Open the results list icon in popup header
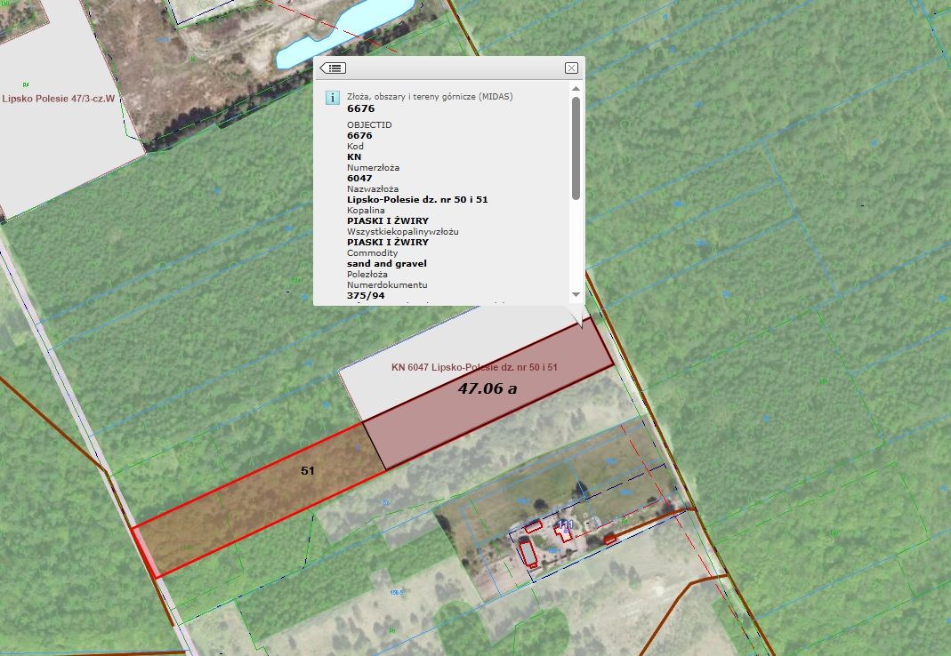Screen dimensions: 951x656 (333, 68)
